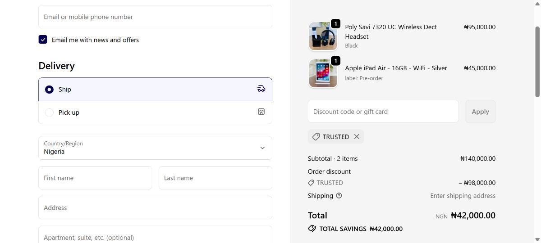
Task: Click the Last name field
Action: tap(215, 178)
